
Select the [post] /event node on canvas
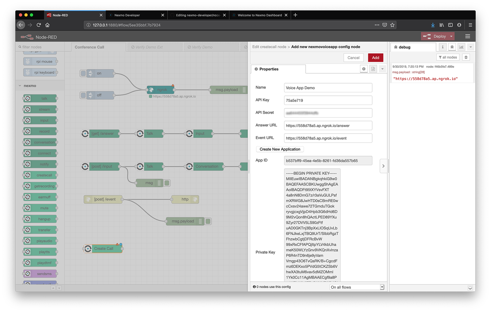103,199
